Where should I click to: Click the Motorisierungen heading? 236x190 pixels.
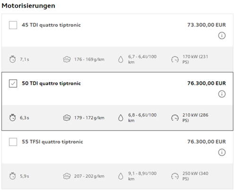click(x=28, y=6)
